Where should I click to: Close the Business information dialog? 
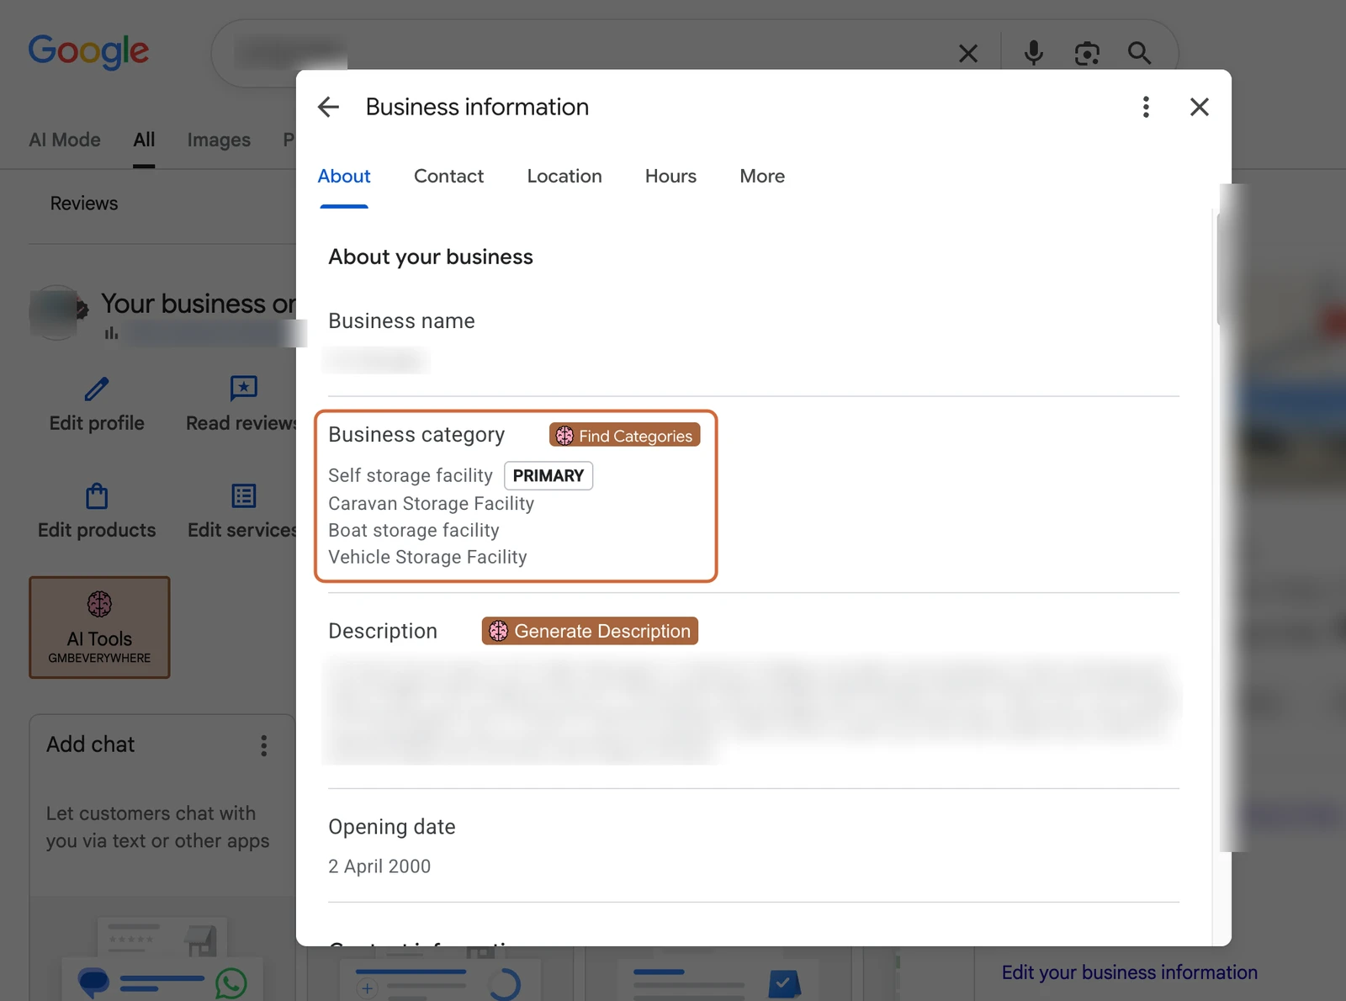coord(1200,107)
